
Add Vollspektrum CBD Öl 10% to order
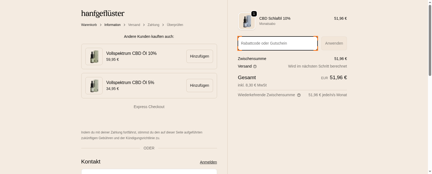(x=200, y=56)
